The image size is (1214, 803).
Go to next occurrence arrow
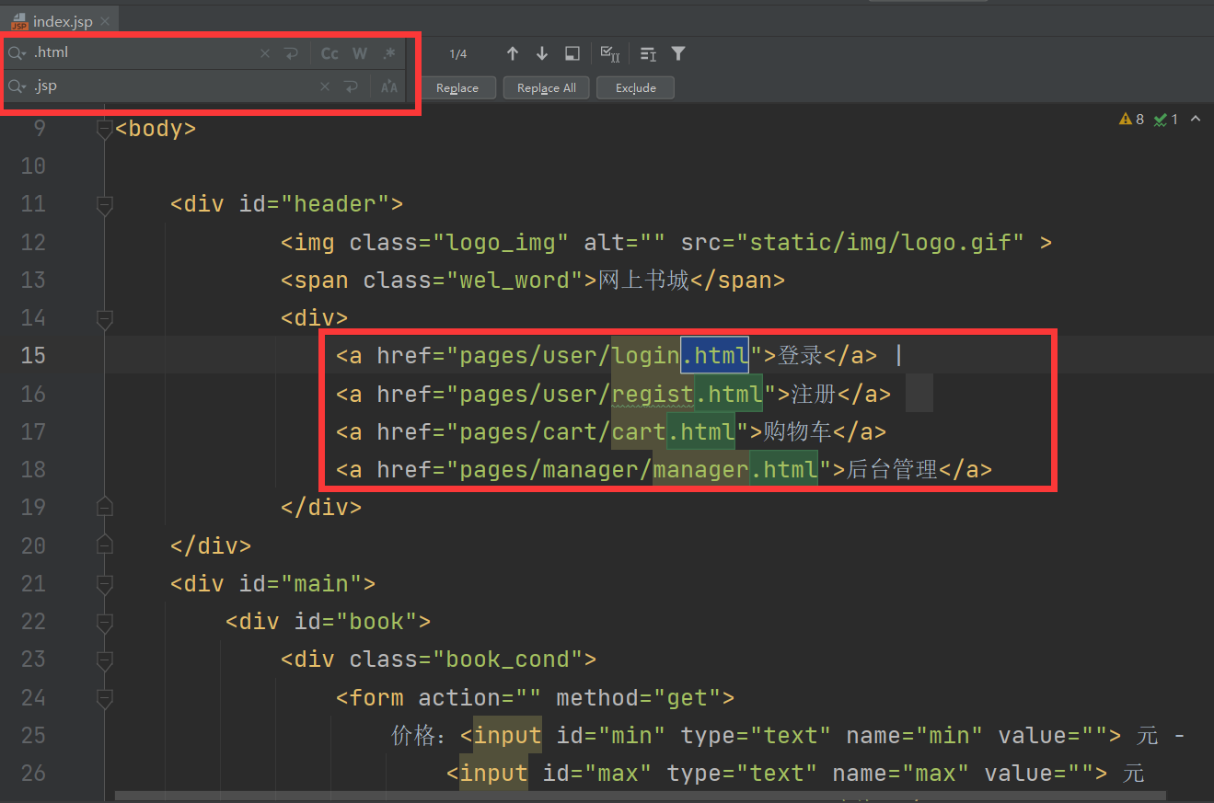coord(542,54)
